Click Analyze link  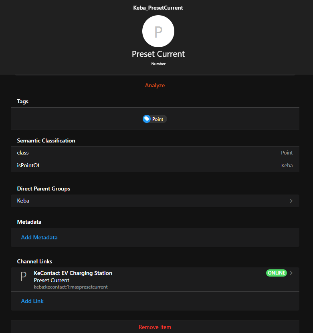(155, 85)
